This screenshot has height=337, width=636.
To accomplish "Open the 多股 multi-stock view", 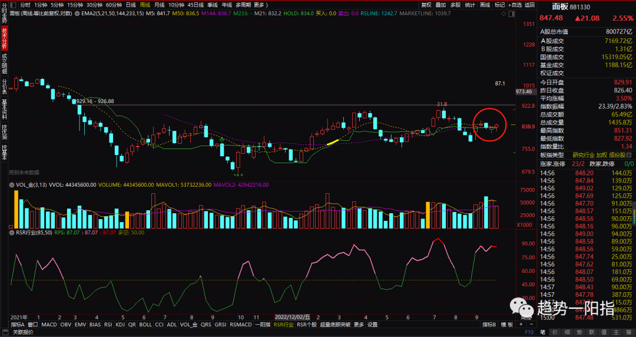I will pos(455,5).
